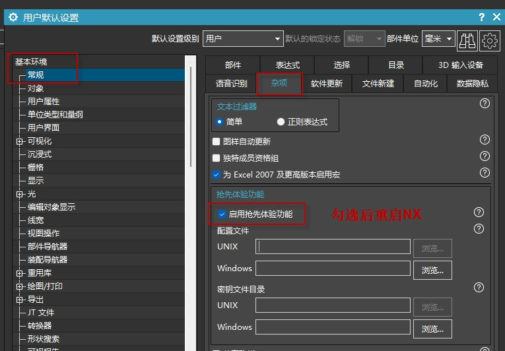The image size is (505, 351).
Task: Select the 正则表达式 radio button
Action: (x=281, y=121)
